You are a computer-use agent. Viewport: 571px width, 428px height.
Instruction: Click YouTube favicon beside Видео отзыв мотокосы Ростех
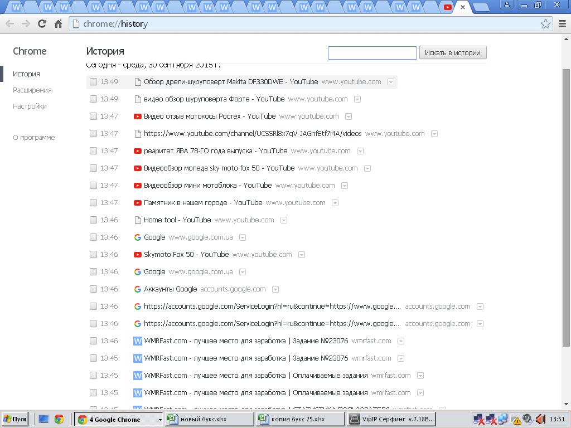click(x=138, y=116)
